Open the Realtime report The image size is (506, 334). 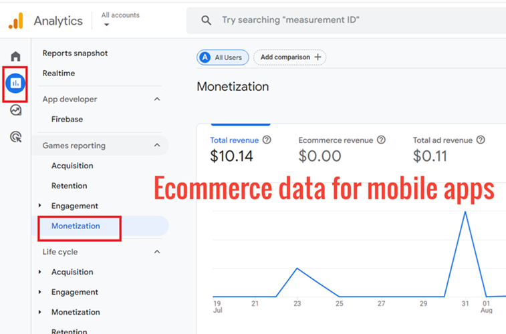[59, 73]
